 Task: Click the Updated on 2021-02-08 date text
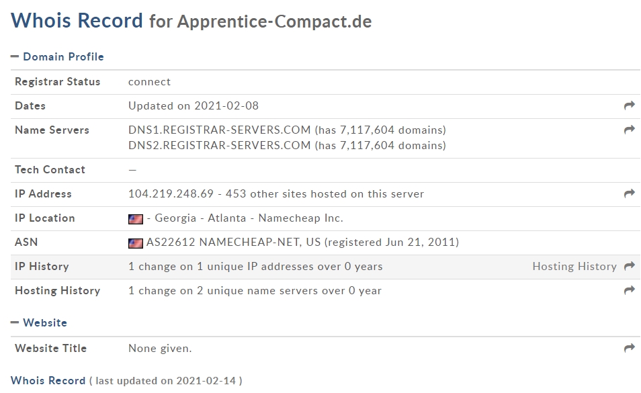194,106
